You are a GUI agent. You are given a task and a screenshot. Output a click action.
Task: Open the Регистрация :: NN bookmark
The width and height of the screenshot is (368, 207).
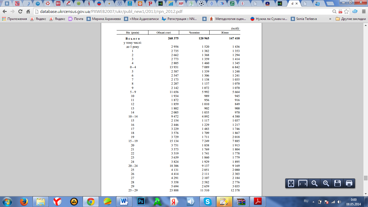coord(179,19)
